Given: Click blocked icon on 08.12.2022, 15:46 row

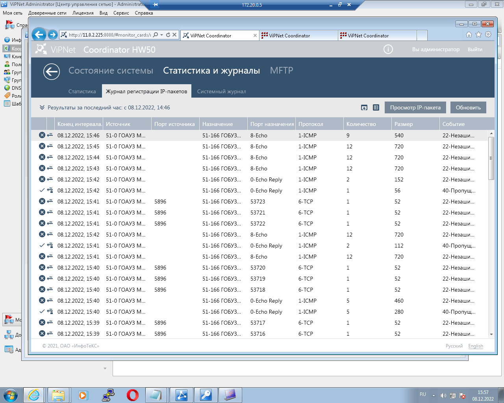Looking at the screenshot, I should click(42, 135).
